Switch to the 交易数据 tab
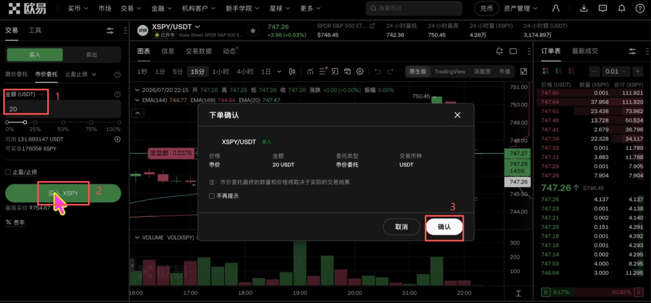The image size is (651, 303). coord(199,51)
